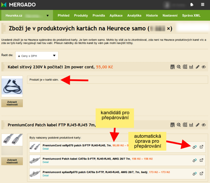Open power cord product thumbnail
210x183 pixels.
click(12, 87)
